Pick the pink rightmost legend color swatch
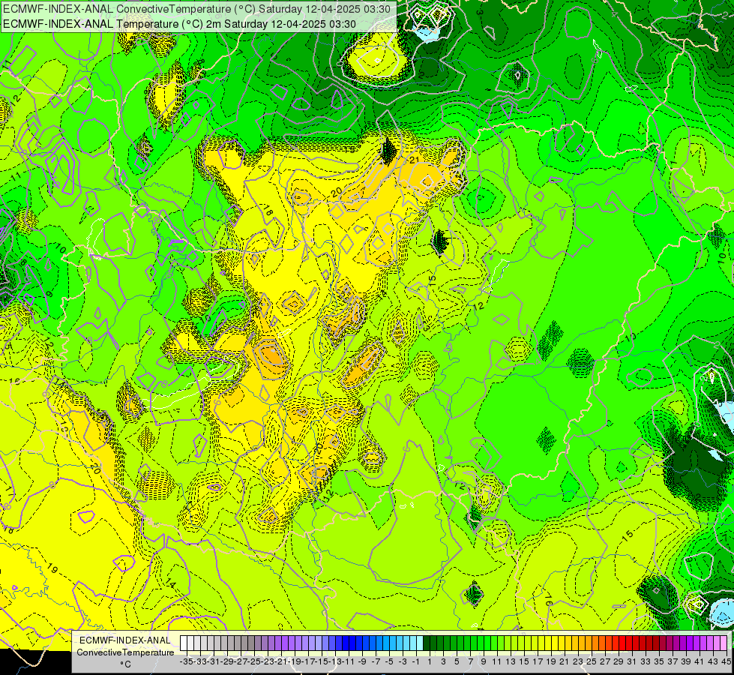This screenshot has width=734, height=675. pyautogui.click(x=724, y=643)
